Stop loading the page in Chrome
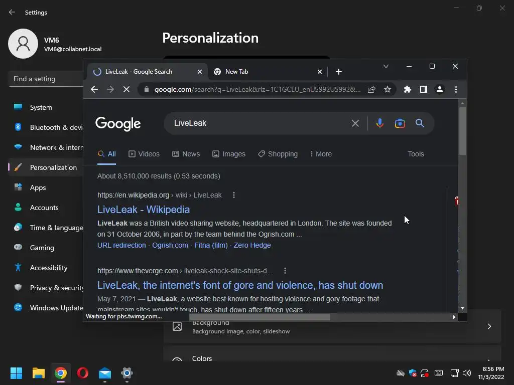 tap(126, 89)
